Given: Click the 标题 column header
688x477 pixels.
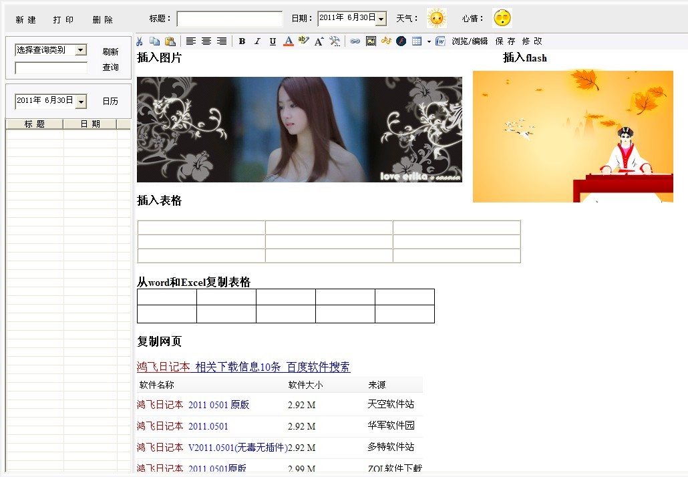Looking at the screenshot, I should point(35,124).
